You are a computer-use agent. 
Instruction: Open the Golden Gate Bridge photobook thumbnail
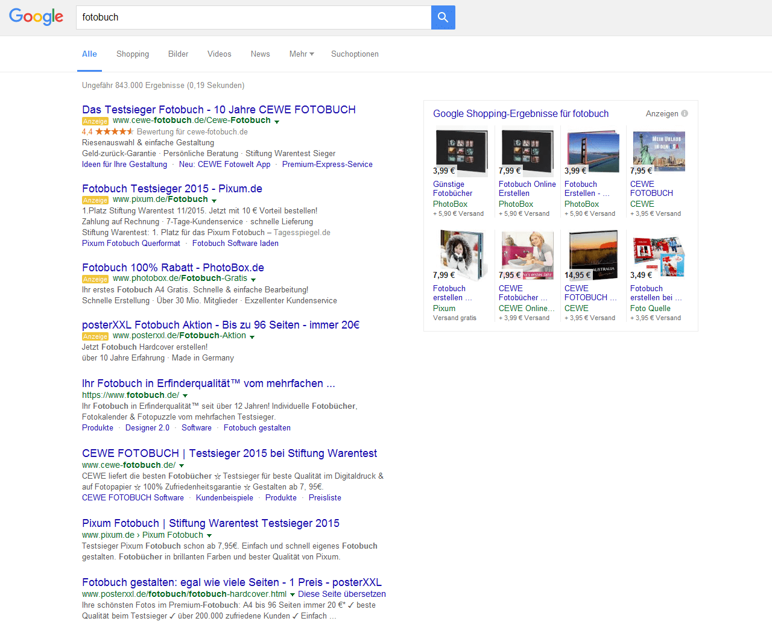[593, 152]
